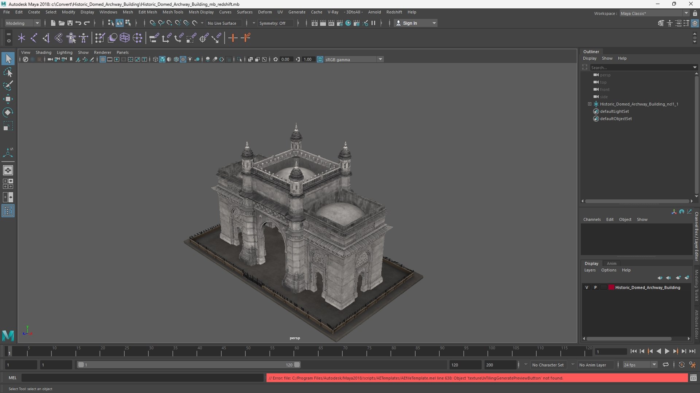The width and height of the screenshot is (700, 393).
Task: Select defaultLightSet in the Outliner
Action: pos(614,111)
